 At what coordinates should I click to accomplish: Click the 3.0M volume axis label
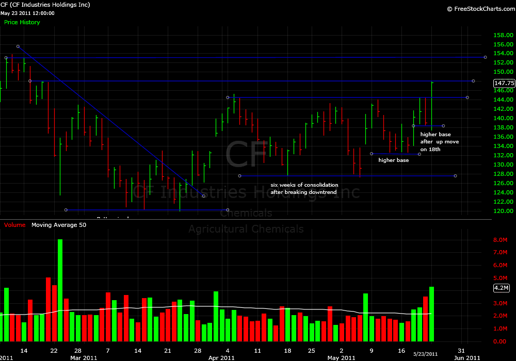point(500,303)
